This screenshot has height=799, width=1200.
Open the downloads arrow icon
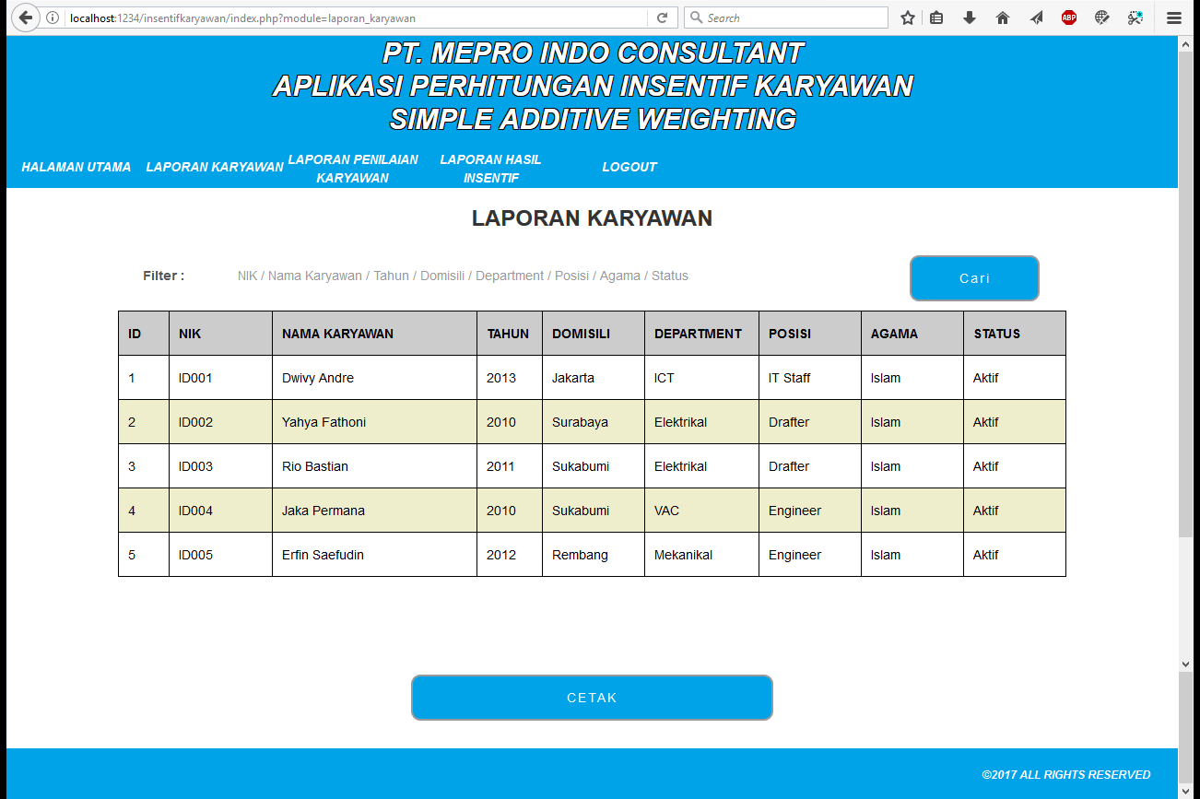tap(969, 18)
